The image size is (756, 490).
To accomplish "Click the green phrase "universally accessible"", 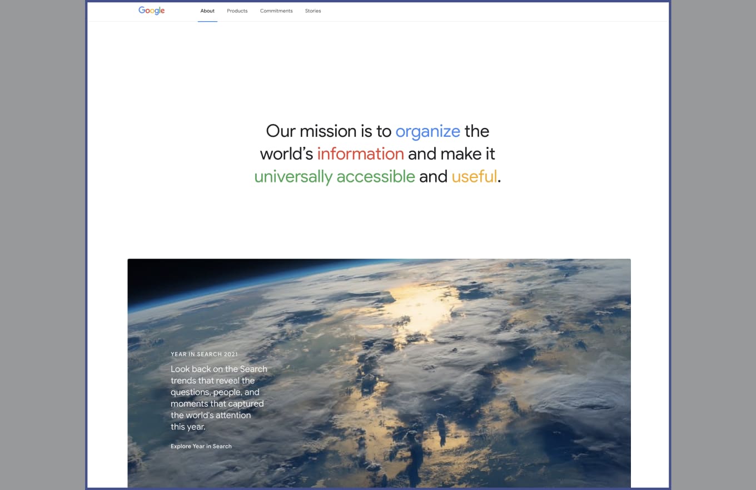I will (x=335, y=177).
